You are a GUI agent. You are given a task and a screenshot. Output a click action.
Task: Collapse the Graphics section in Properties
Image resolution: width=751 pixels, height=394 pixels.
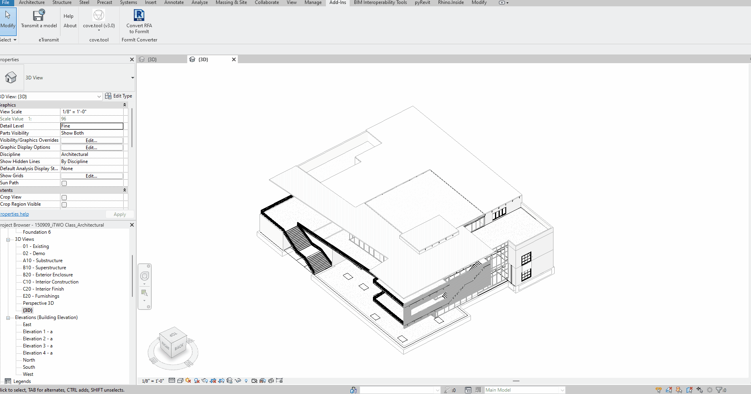(x=124, y=105)
